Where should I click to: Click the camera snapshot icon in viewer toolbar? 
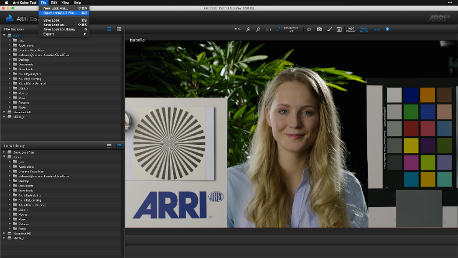[x=319, y=29]
